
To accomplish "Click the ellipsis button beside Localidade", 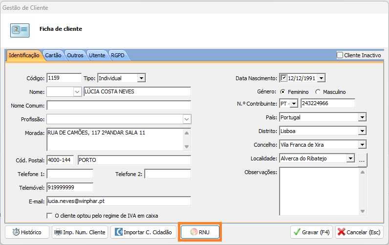I will 362,158.
